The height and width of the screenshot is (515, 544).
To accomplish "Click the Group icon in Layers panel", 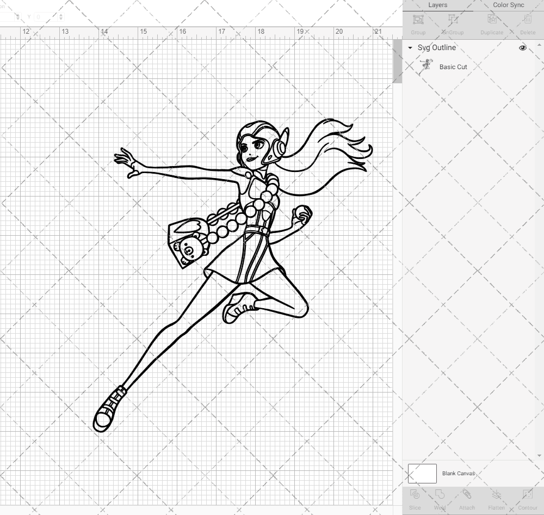I will coord(418,20).
